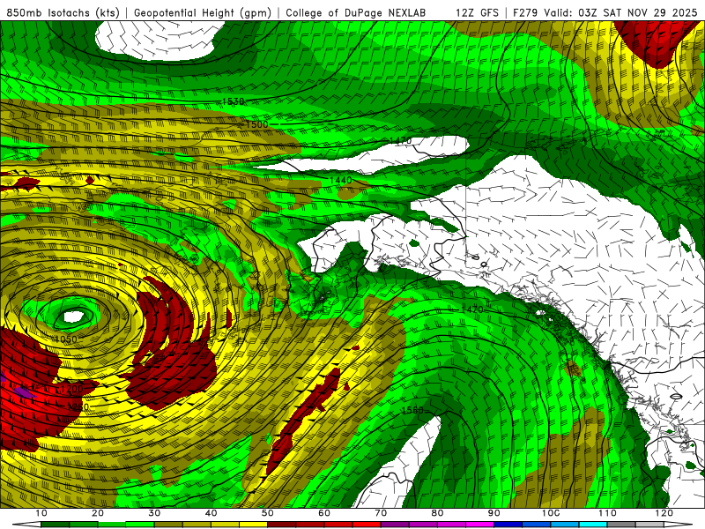Click the 10 knot label on color scale
This screenshot has height=529, width=705.
[x=41, y=513]
